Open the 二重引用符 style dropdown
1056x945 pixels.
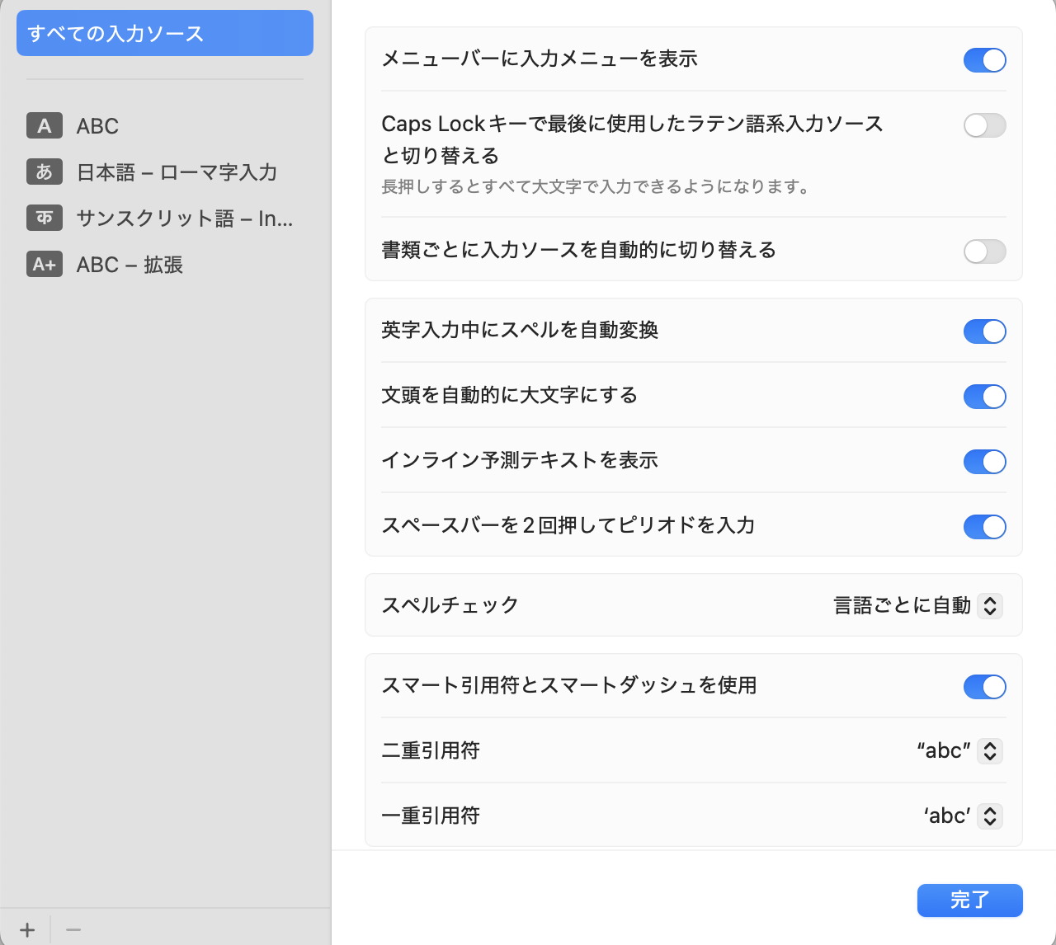(x=989, y=751)
